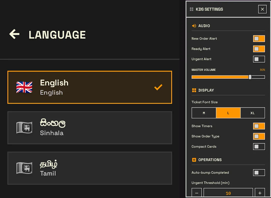The height and width of the screenshot is (198, 271).
Task: Click the New Order Alert label
Action: coord(204,39)
